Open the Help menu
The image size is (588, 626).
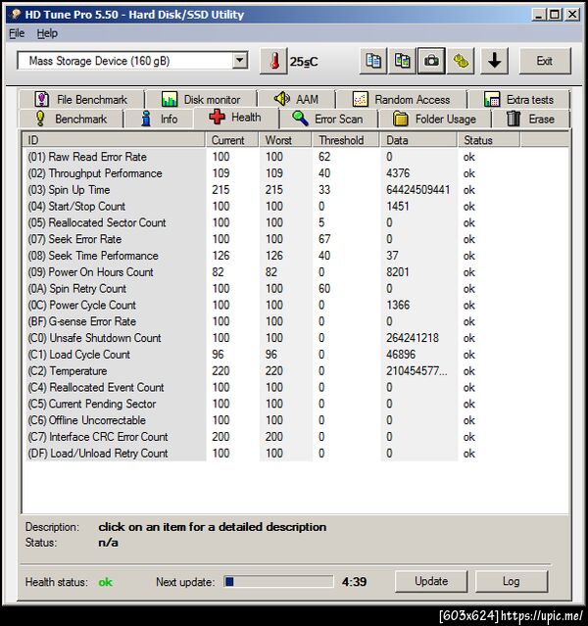[47, 33]
